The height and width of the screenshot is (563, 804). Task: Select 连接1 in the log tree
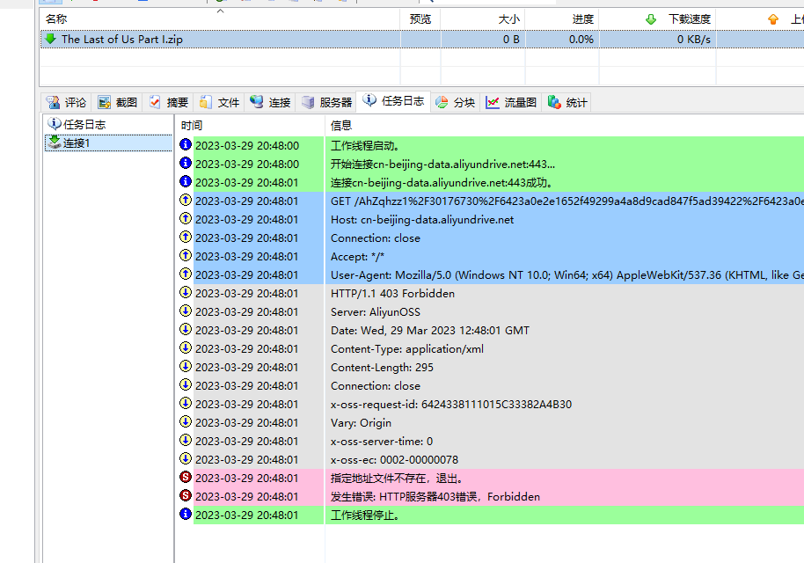109,143
